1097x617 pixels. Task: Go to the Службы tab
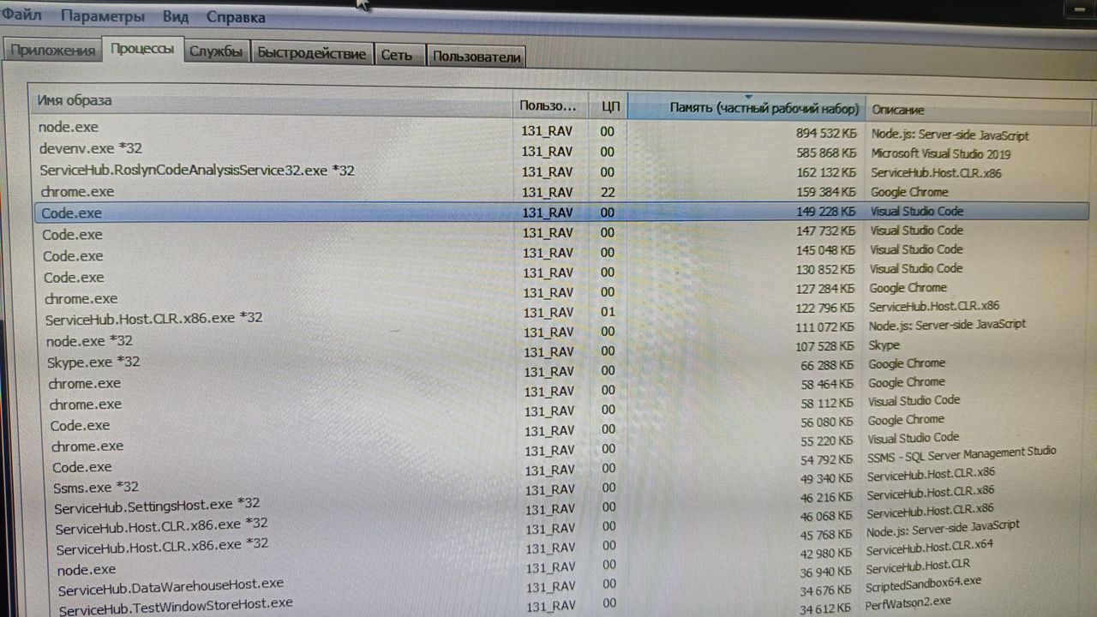(216, 51)
